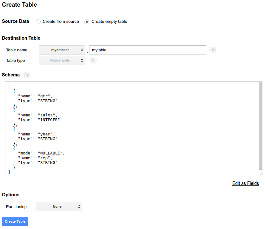Image resolution: width=265 pixels, height=229 pixels.
Task: Place cursor on the year value in schema
Action: pyautogui.click(x=45, y=134)
